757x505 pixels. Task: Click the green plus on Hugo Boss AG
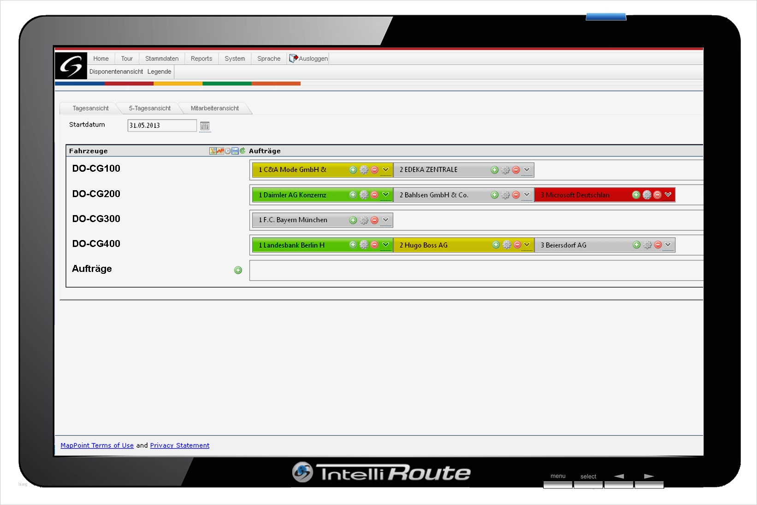click(496, 245)
